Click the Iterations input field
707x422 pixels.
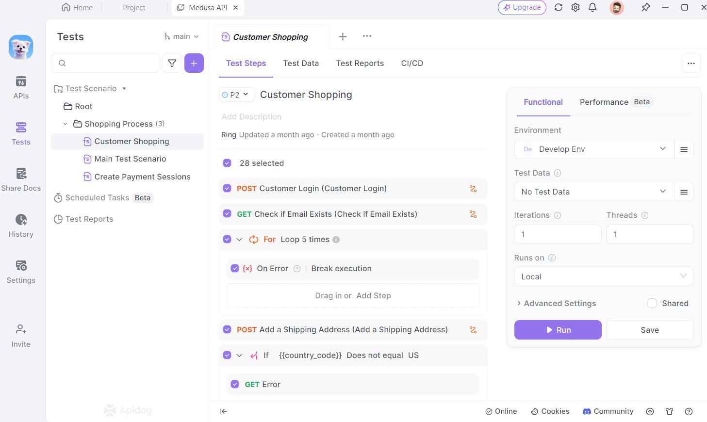click(558, 234)
